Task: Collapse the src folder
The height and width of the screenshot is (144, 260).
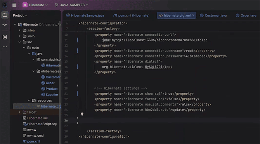Action: (19, 42)
